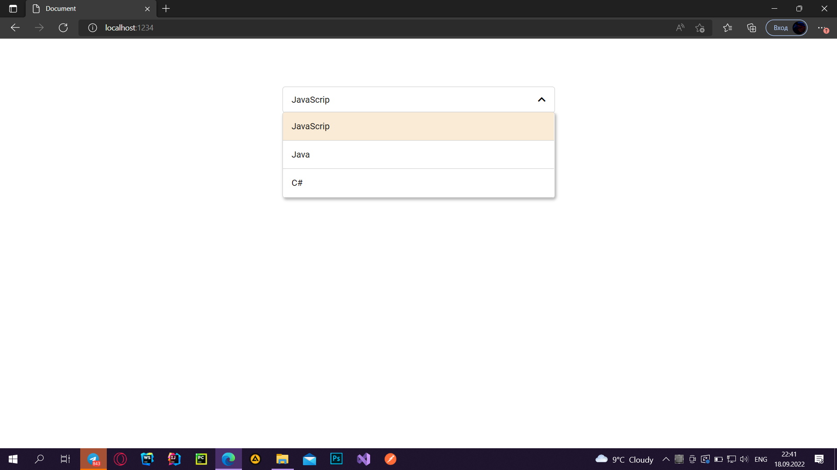Viewport: 837px width, 470px height.
Task: Open Visual Studio from the taskbar
Action: point(364,459)
